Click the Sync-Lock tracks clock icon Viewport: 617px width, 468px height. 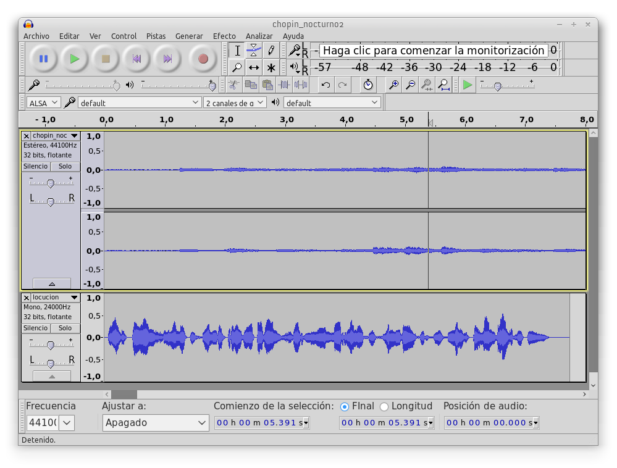click(368, 85)
